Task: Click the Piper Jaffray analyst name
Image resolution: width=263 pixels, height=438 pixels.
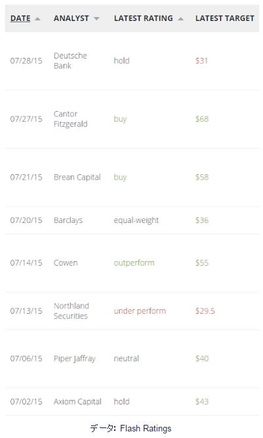Action: 75,358
